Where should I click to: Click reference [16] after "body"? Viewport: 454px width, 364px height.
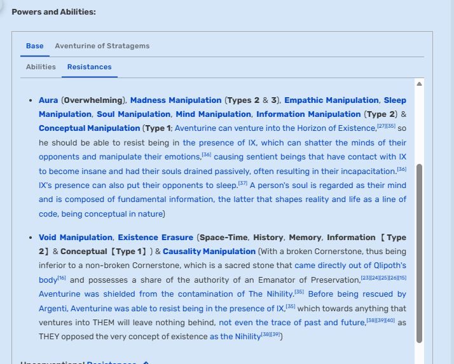coord(62,278)
